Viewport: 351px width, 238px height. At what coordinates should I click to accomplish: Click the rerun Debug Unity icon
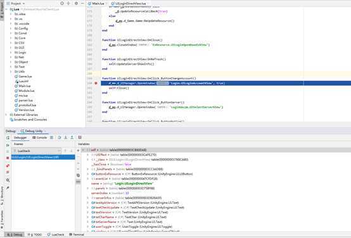pyautogui.click(x=8, y=138)
